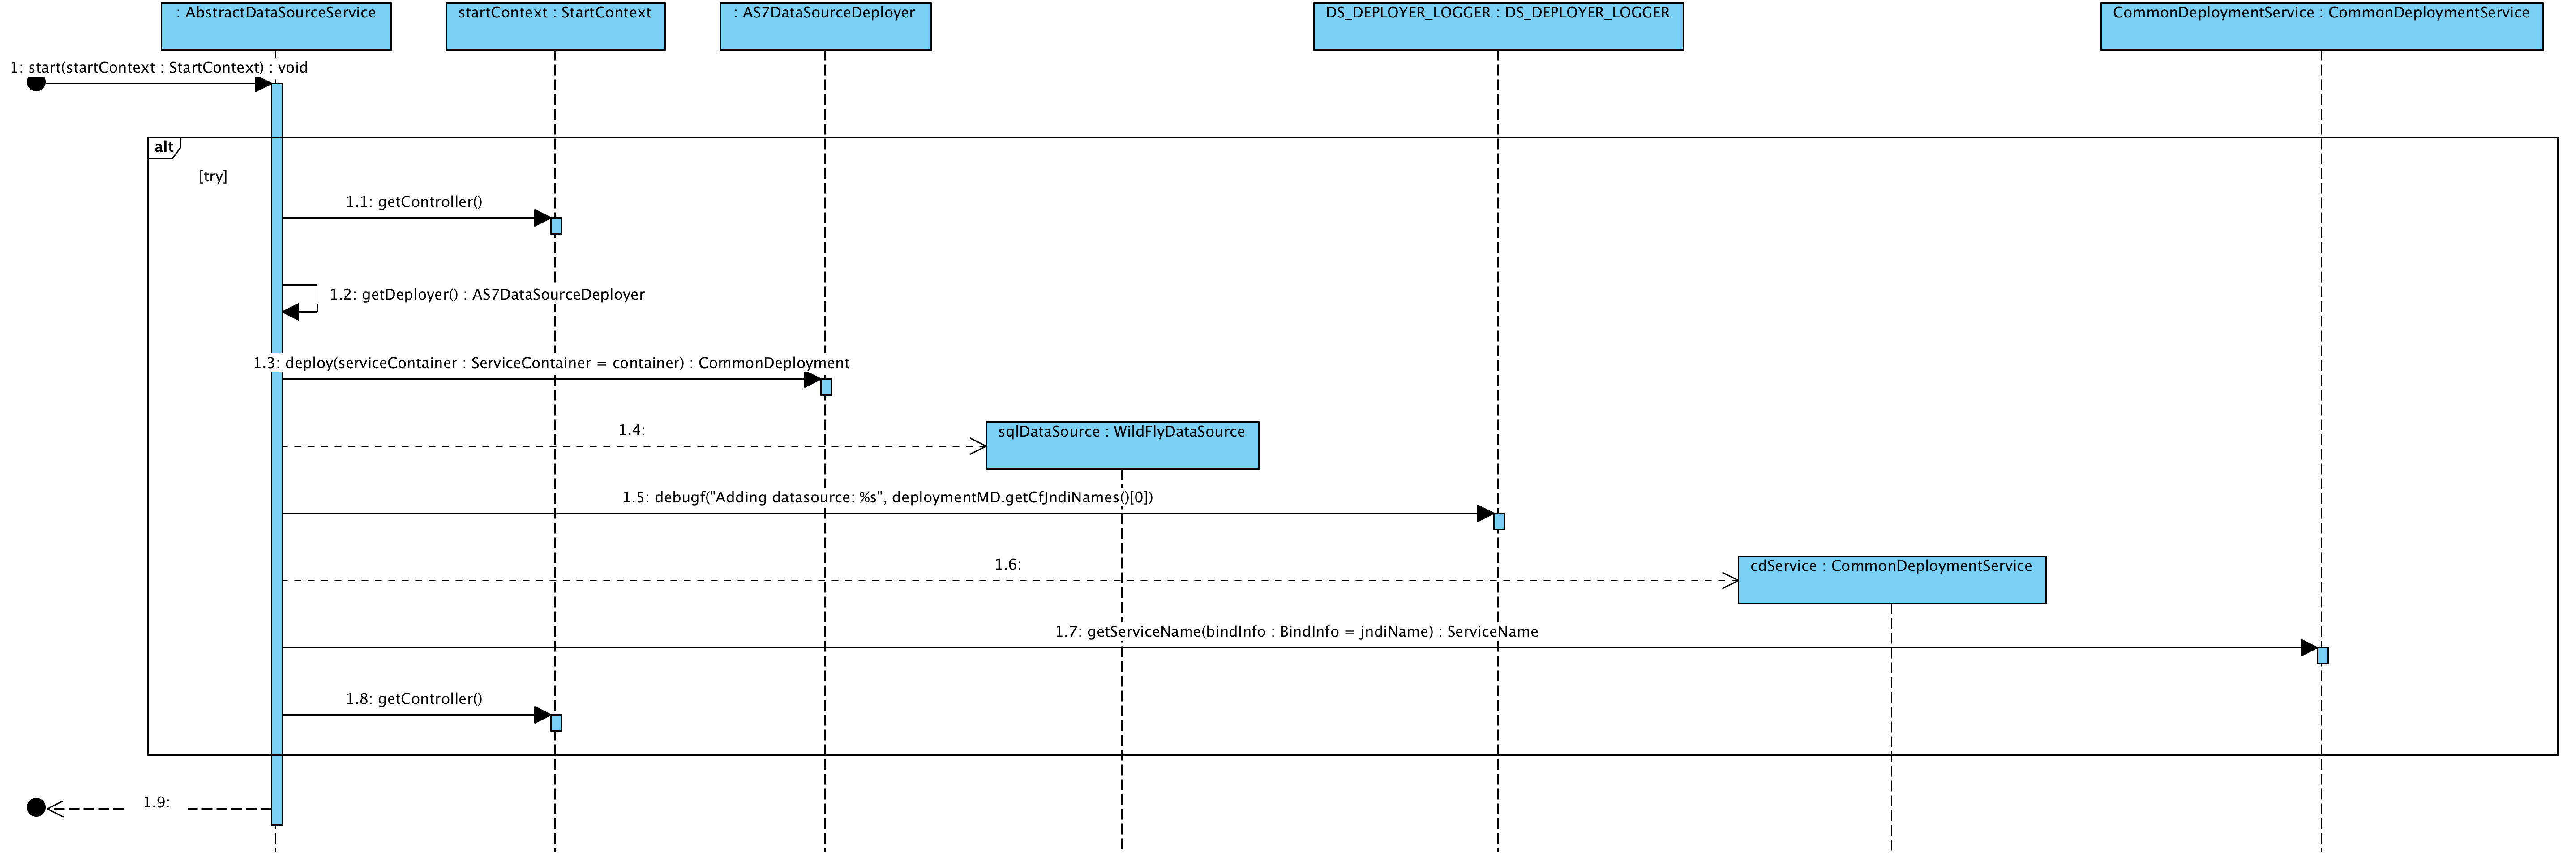
Task: Click the found-message start circle at top left
Action: [x=36, y=83]
